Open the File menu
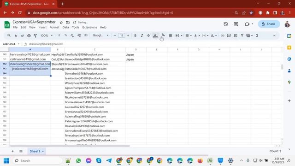 [x=15, y=27]
